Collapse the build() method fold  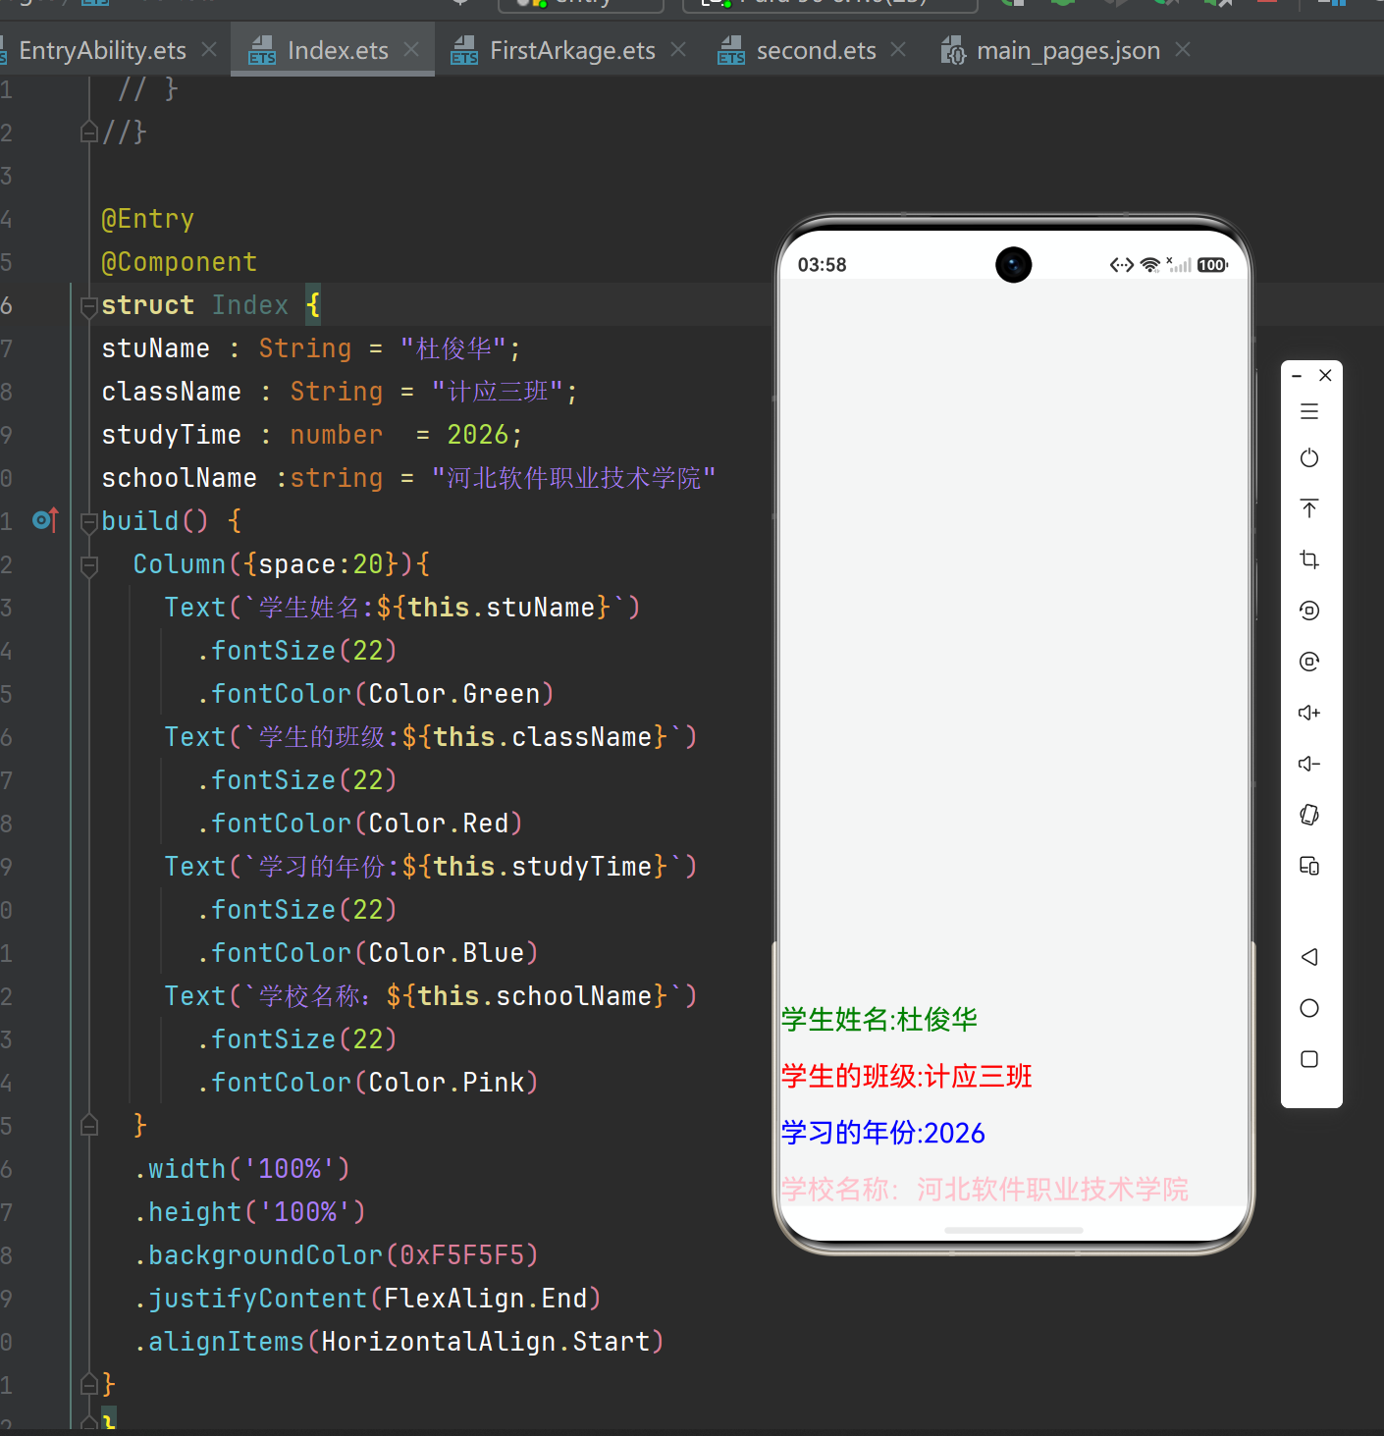coord(89,521)
